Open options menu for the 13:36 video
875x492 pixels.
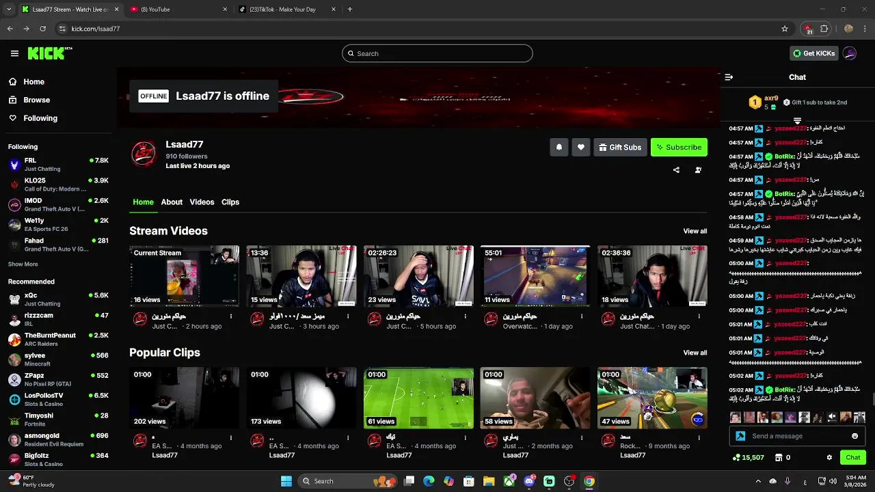[348, 316]
